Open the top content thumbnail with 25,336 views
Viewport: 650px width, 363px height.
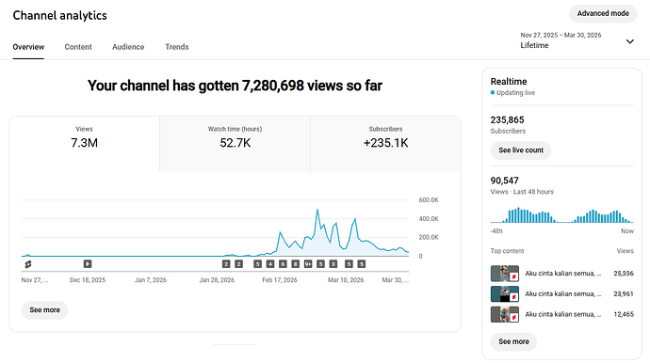pyautogui.click(x=505, y=274)
